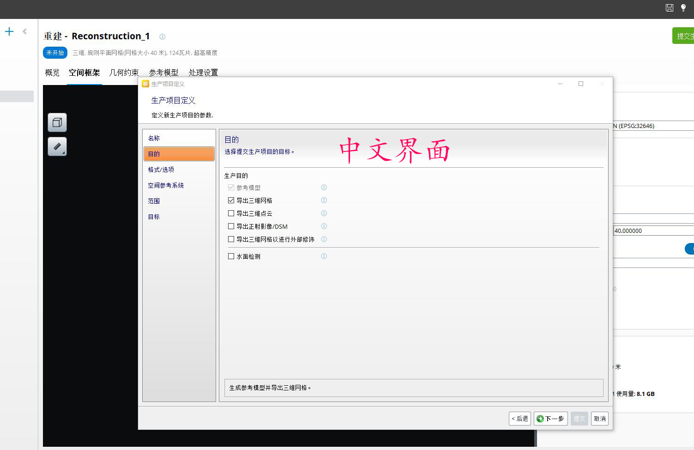Click the 生成参考模型并导出三维网格 description text
The image size is (694, 450).
(270, 388)
